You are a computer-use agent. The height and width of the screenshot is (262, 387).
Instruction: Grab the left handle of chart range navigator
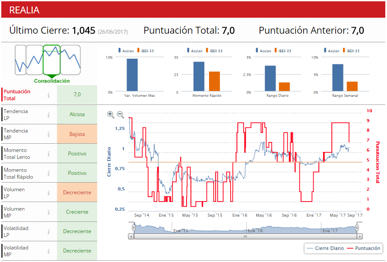tap(133, 227)
